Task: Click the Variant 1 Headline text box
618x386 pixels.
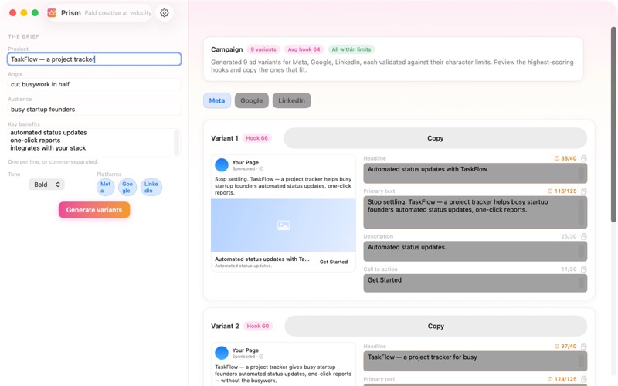Action: pyautogui.click(x=475, y=173)
